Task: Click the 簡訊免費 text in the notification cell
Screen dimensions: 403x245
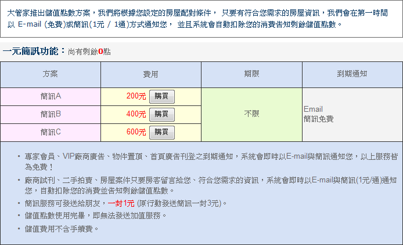Action: pyautogui.click(x=319, y=119)
